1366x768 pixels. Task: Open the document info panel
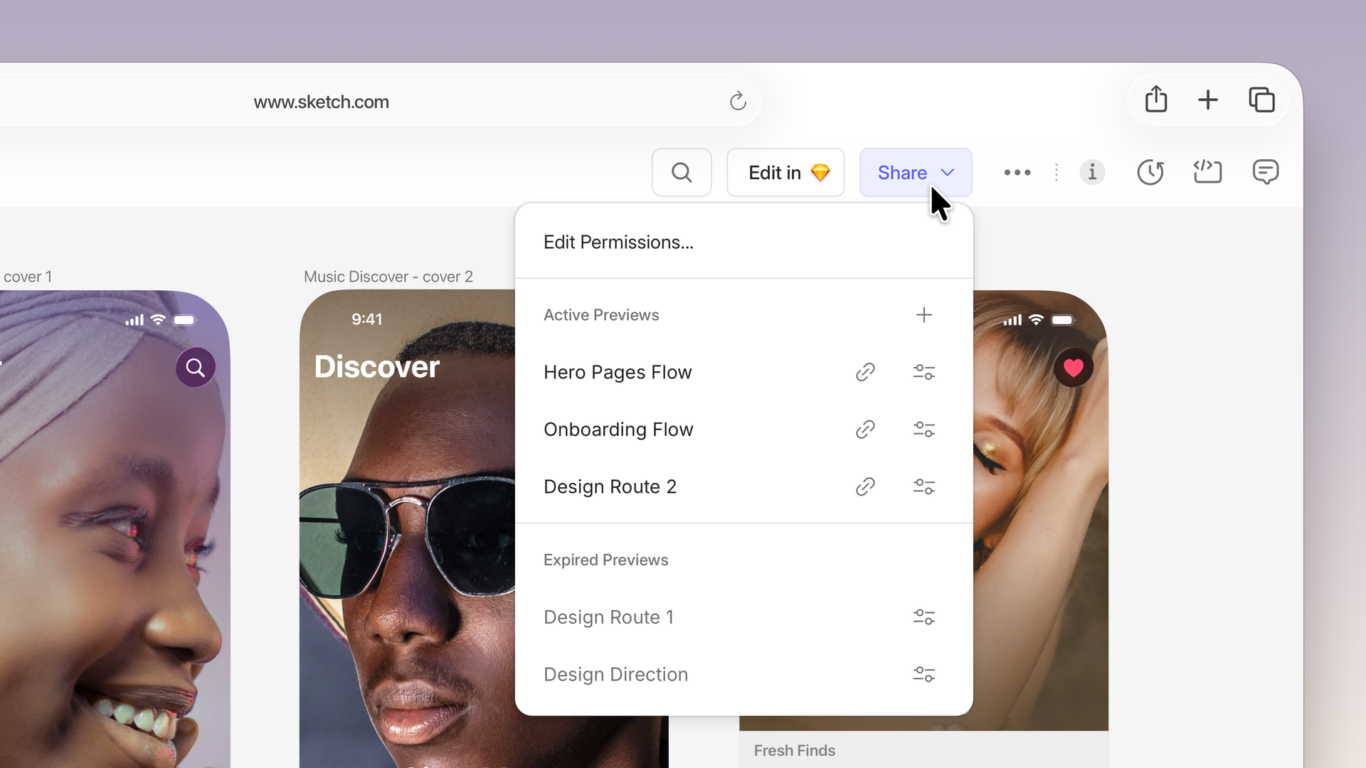coord(1092,172)
